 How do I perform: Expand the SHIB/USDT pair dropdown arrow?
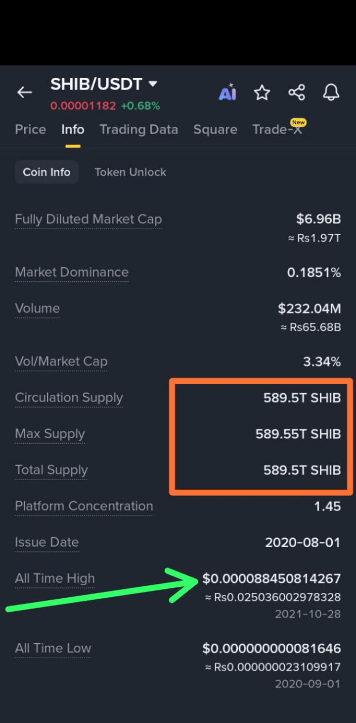[153, 84]
